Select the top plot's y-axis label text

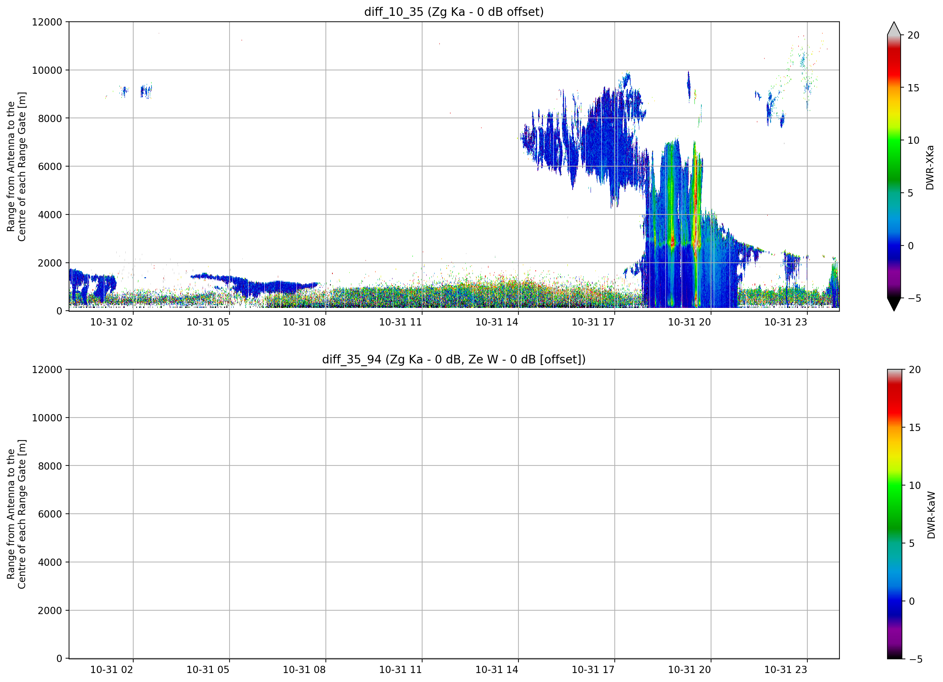pos(16,166)
